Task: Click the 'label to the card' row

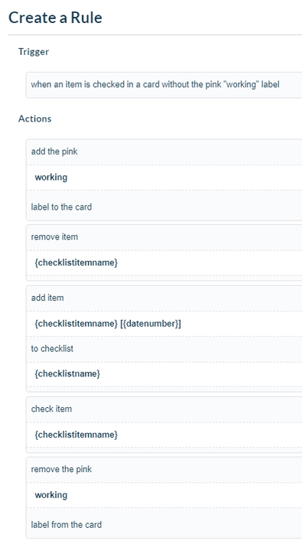Action: click(164, 207)
